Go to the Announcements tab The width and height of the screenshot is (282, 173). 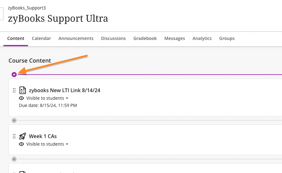click(76, 38)
